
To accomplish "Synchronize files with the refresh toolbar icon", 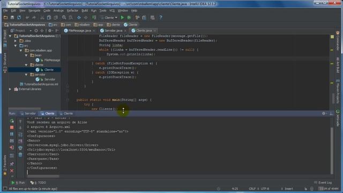I will (19, 18).
